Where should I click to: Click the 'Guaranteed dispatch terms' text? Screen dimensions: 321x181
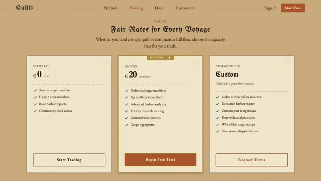pos(240,131)
